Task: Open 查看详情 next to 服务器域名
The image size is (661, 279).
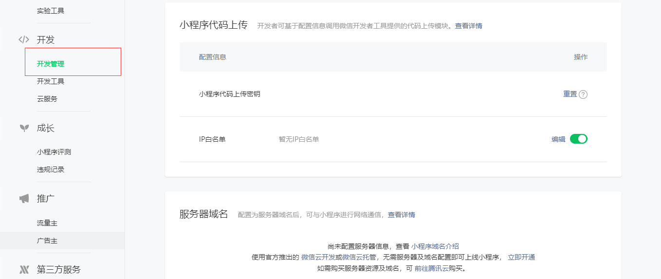Action: tap(402, 215)
